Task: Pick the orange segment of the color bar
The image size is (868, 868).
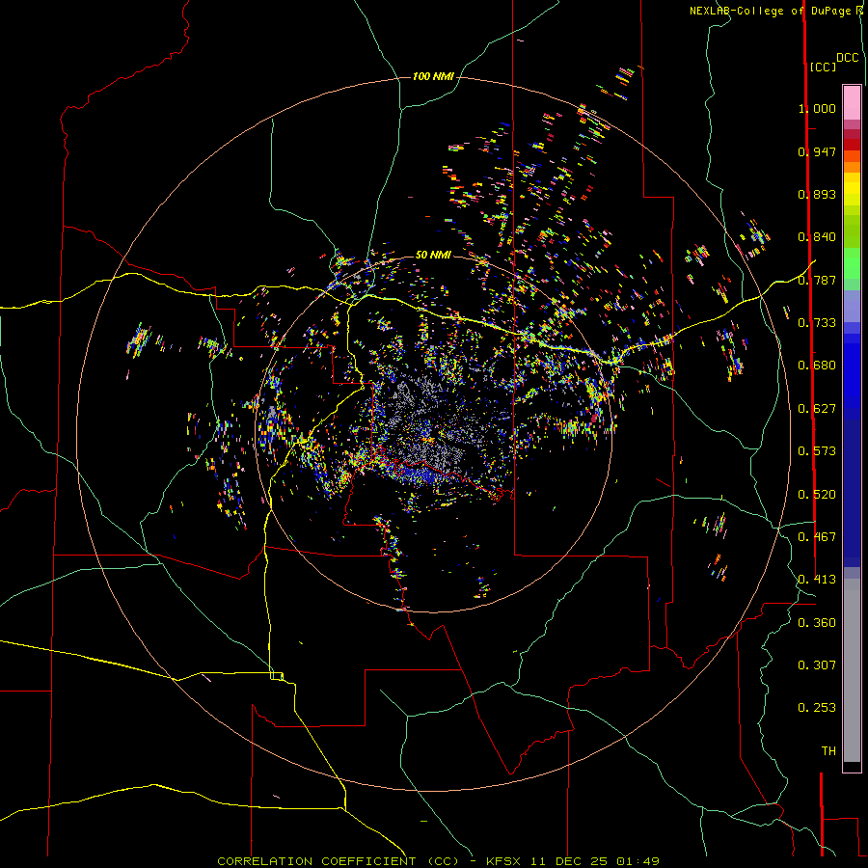Action: pyautogui.click(x=852, y=167)
